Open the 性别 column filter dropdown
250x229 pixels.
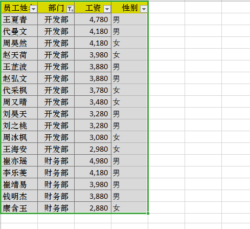144,9
